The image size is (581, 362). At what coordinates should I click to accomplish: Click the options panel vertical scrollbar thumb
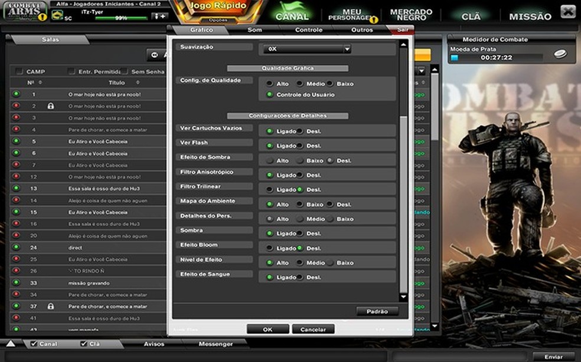pyautogui.click(x=403, y=205)
